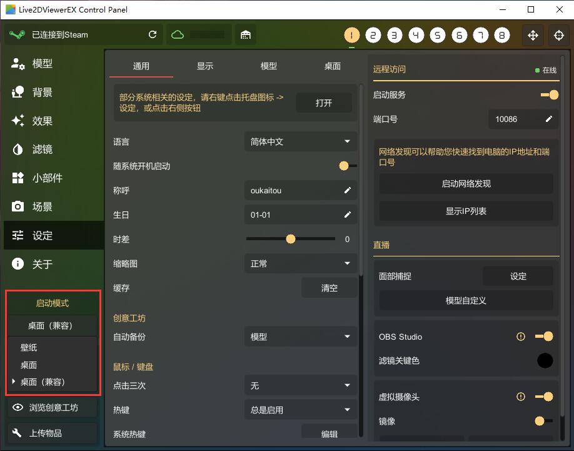
Task: Toggle 启动服务 remote access switch
Action: [550, 95]
